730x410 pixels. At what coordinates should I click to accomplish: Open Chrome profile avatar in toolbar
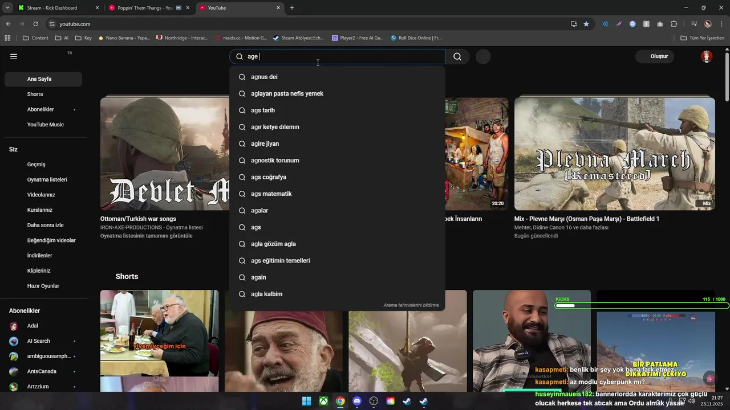708,24
